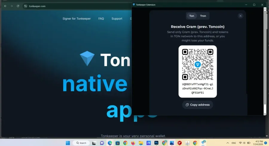Open Photoshop from the taskbar
Screen dimensions: 269x146
click(x=156, y=143)
